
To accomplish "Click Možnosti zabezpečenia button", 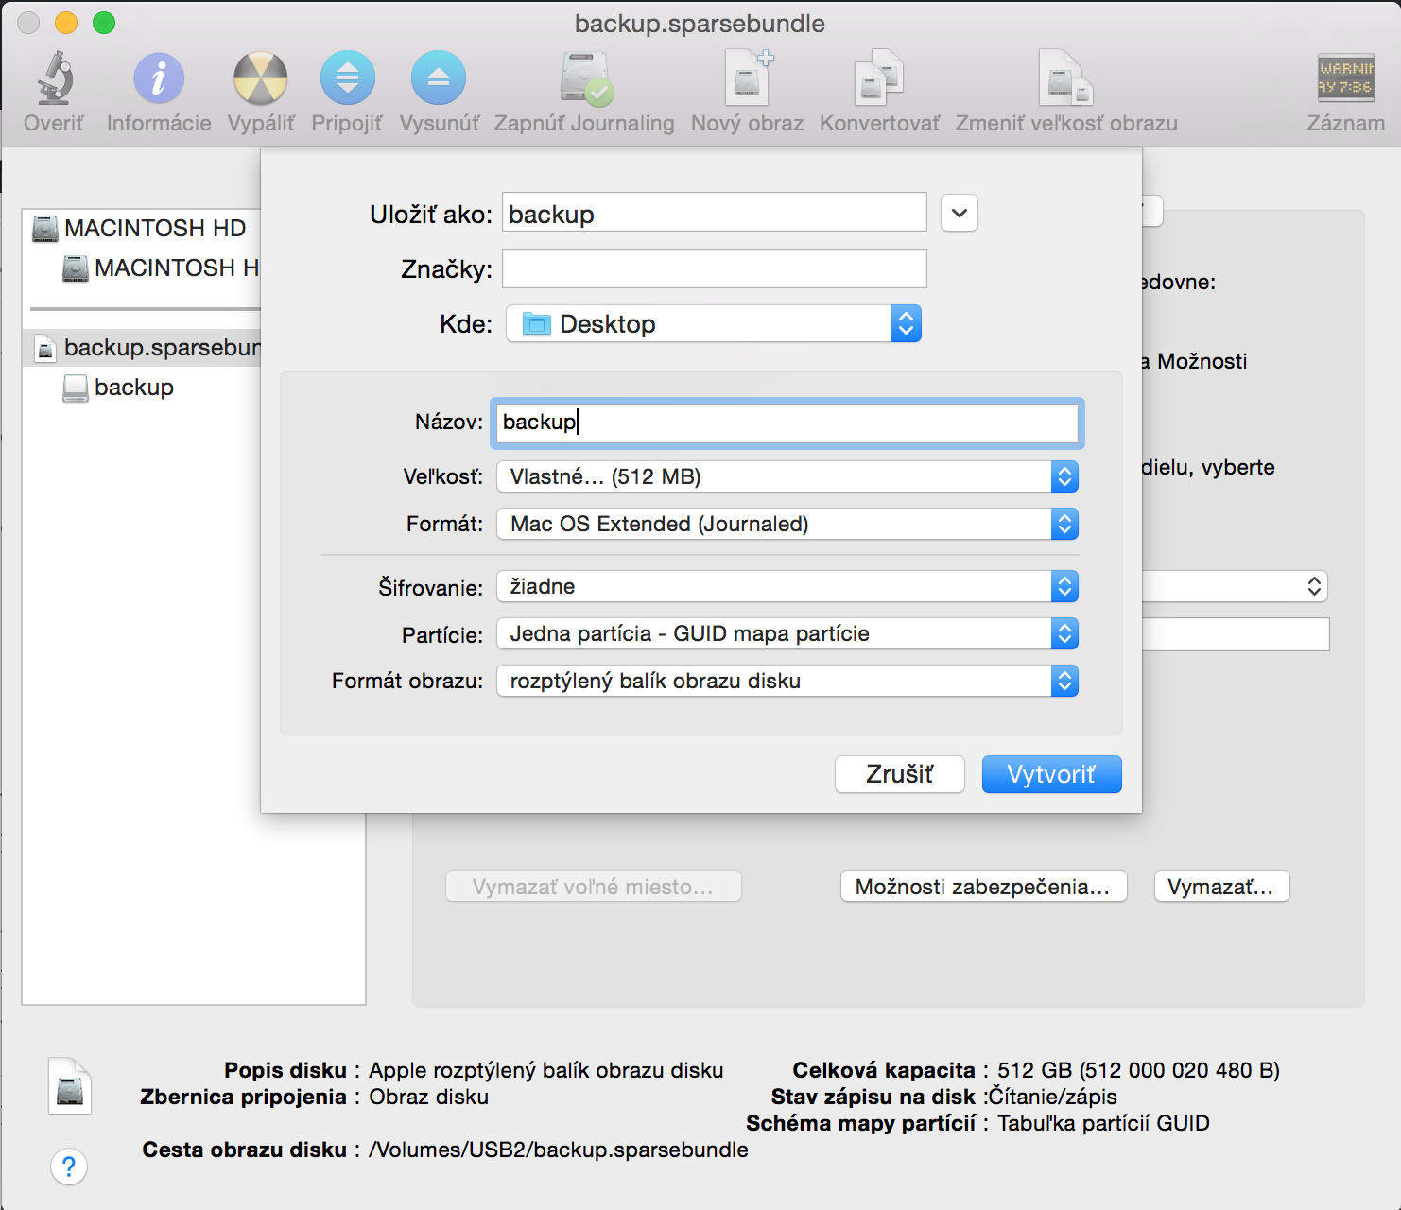I will (x=984, y=887).
